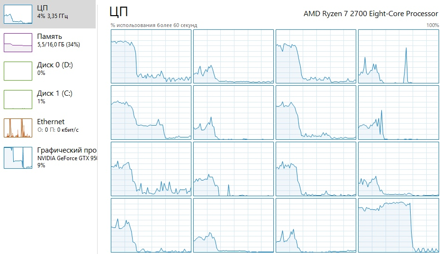Click the first logical processor graph
Viewport: 441px width, 254px height.
151,56
